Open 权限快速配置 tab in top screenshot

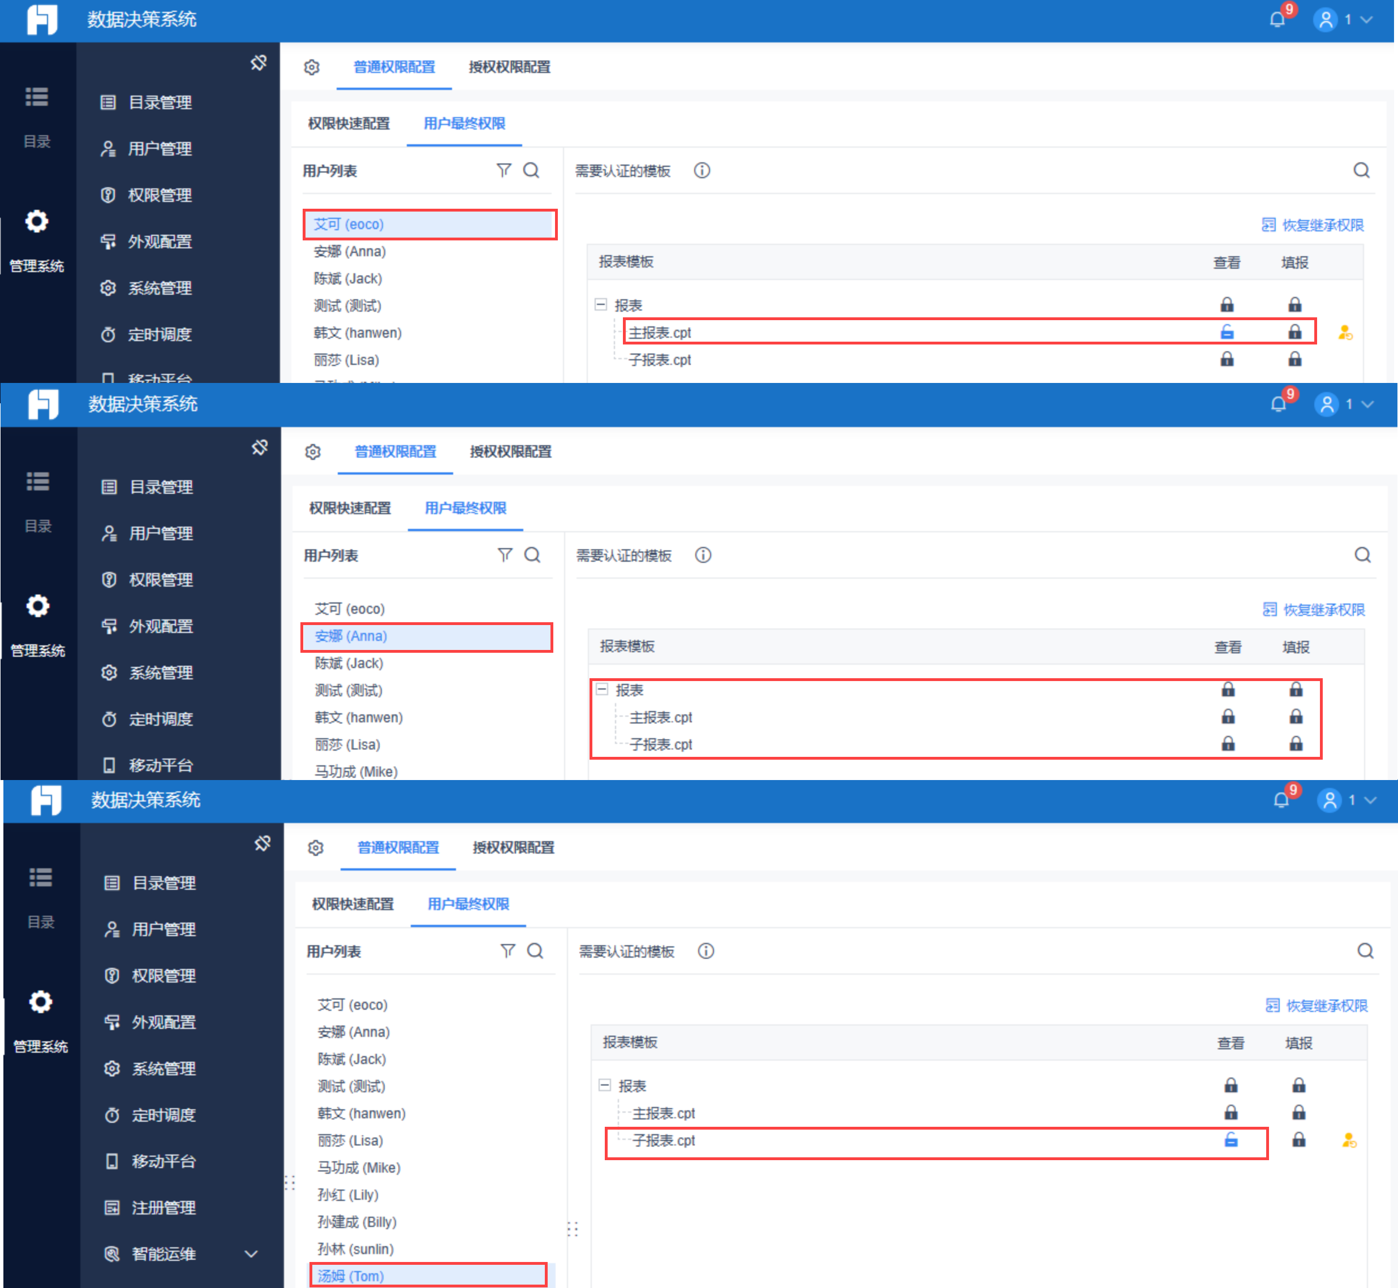tap(349, 123)
